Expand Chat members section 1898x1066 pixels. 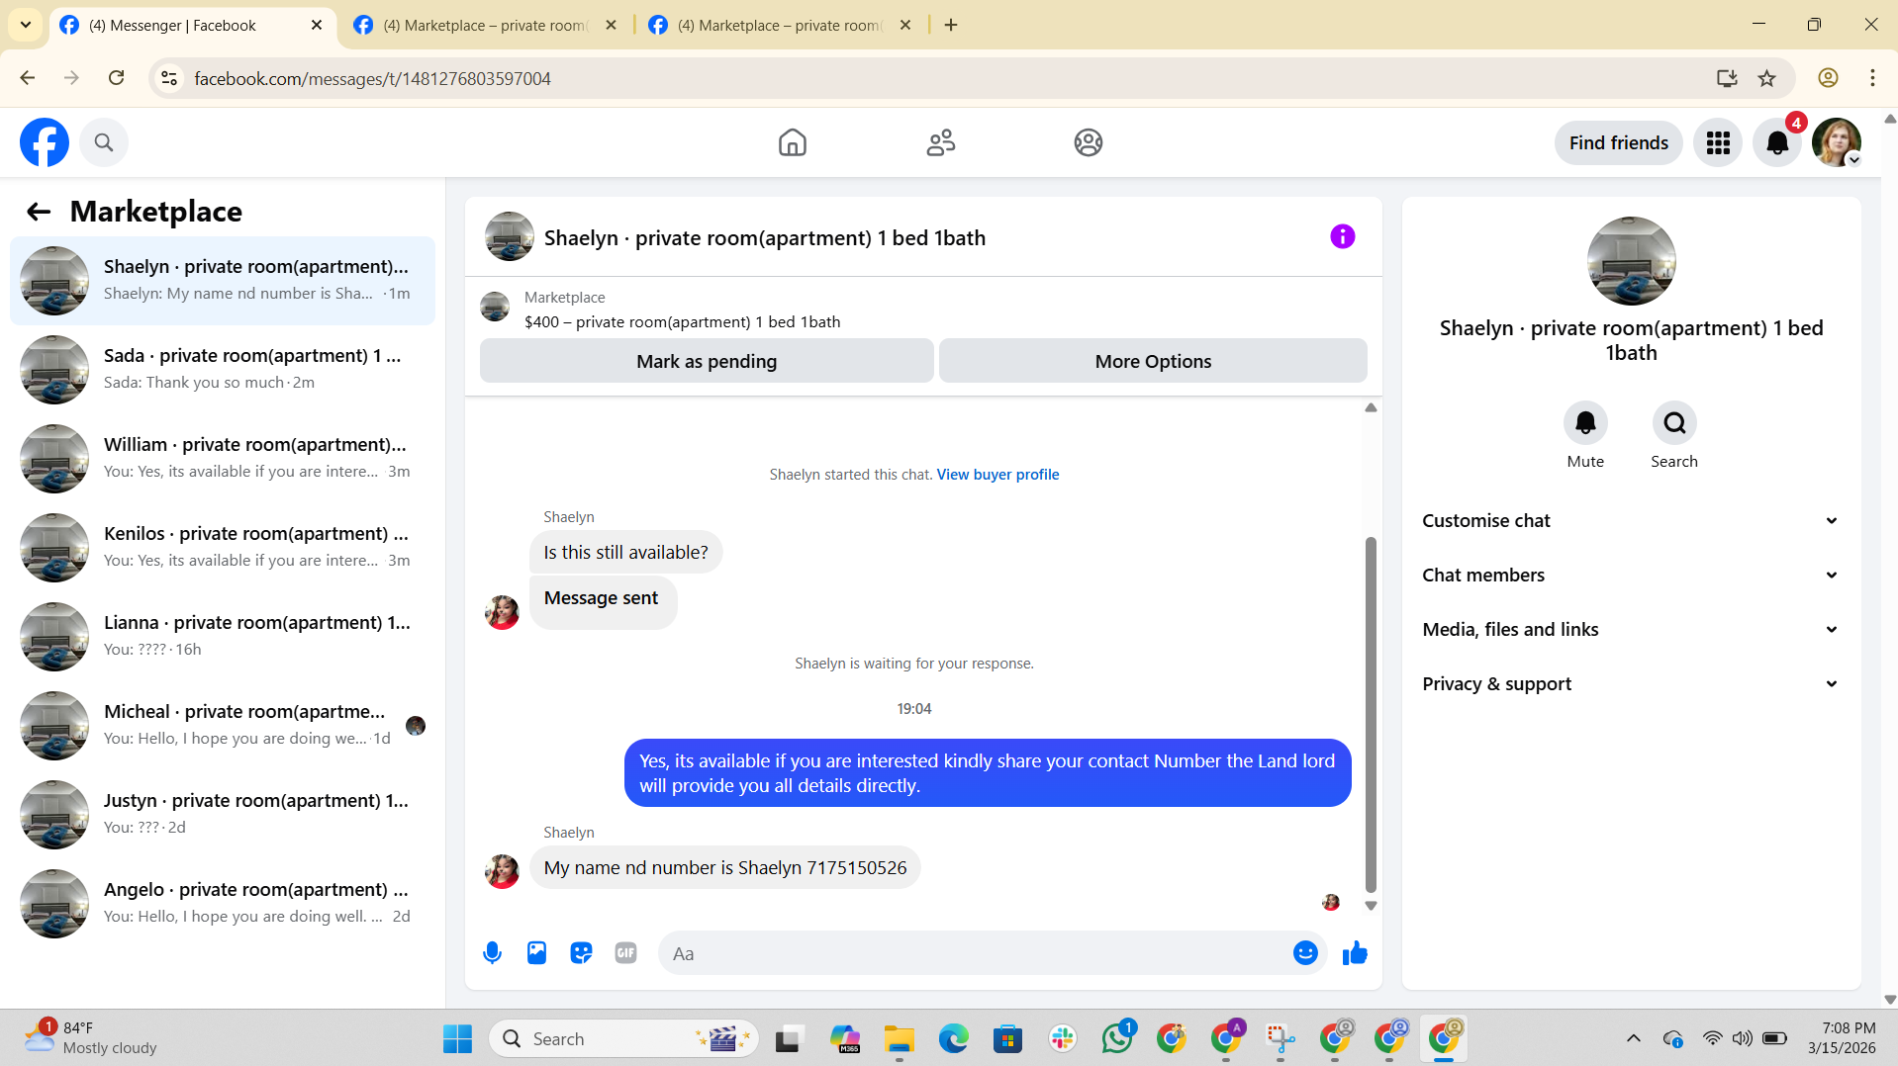pyautogui.click(x=1630, y=576)
